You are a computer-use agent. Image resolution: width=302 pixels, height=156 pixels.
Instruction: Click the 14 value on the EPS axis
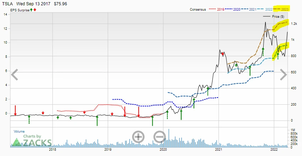pos(6,14)
